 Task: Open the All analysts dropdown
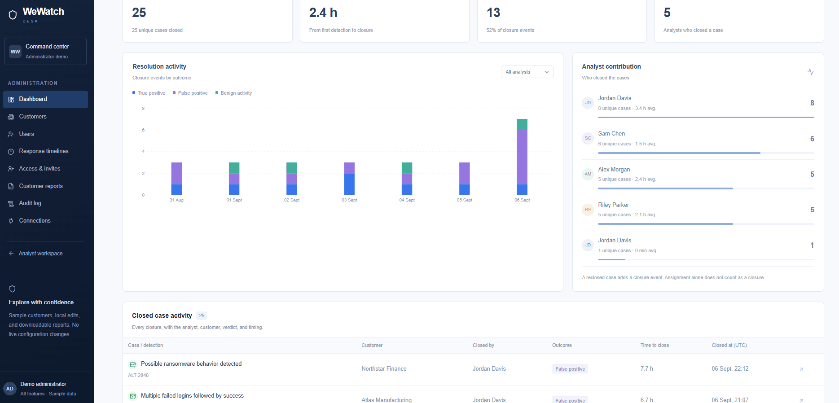pyautogui.click(x=527, y=72)
